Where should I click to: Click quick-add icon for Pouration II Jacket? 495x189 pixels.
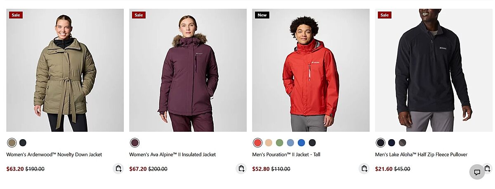(x=364, y=168)
